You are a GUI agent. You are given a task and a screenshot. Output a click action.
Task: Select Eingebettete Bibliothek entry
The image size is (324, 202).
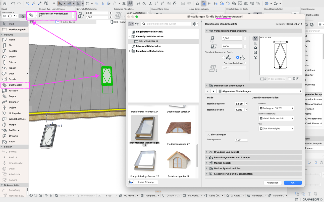coord(147,32)
